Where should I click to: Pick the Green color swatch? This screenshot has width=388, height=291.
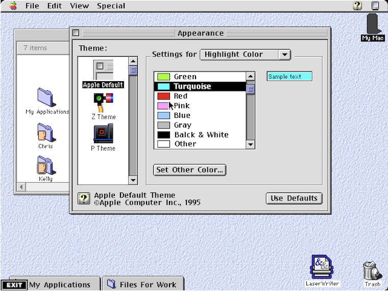(163, 77)
